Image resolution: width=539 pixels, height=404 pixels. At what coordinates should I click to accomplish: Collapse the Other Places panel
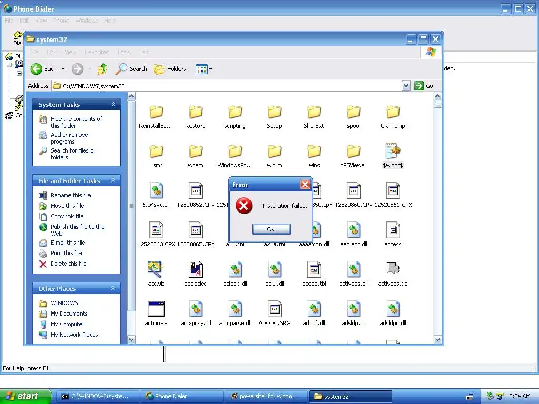(x=113, y=288)
